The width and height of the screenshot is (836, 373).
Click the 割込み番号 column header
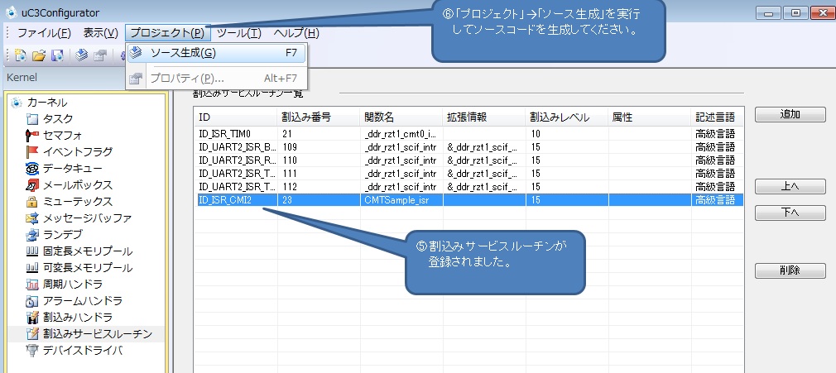pos(306,117)
